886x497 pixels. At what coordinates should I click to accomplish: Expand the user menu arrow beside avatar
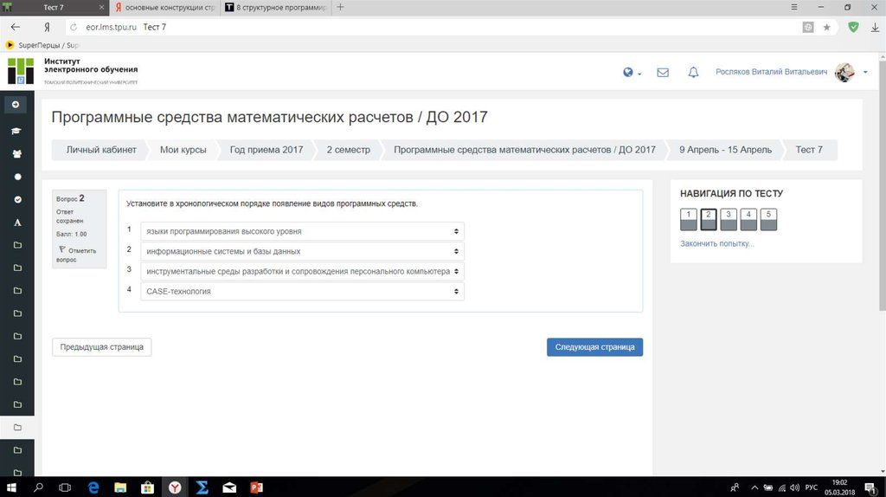coord(865,73)
